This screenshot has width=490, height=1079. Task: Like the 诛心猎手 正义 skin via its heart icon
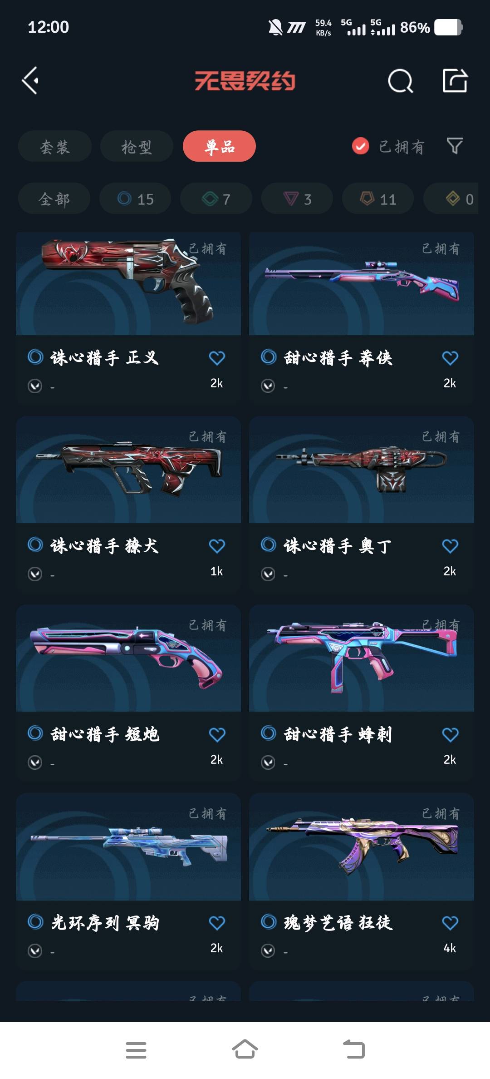(217, 358)
